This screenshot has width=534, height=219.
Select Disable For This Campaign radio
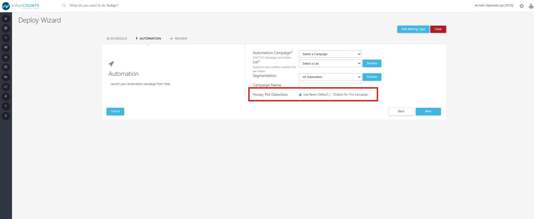[x=330, y=95]
